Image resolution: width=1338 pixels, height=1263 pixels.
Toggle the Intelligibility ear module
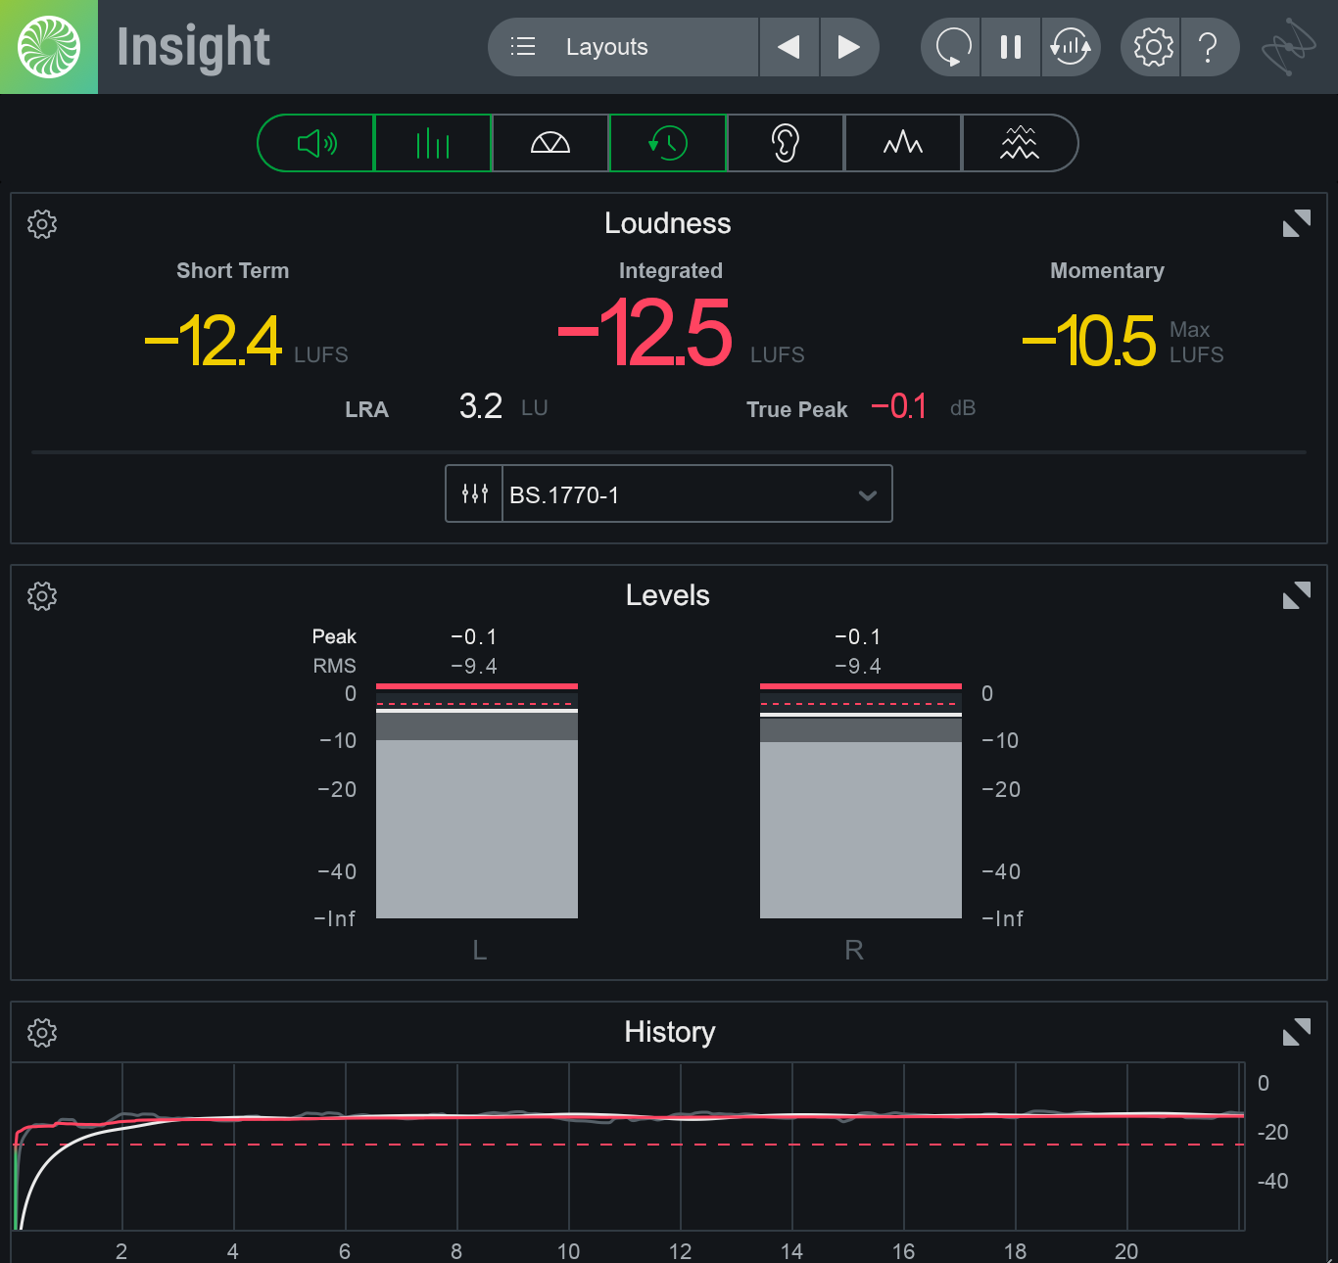point(786,143)
